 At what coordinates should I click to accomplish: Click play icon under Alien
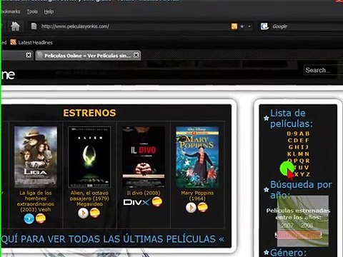pos(83,213)
